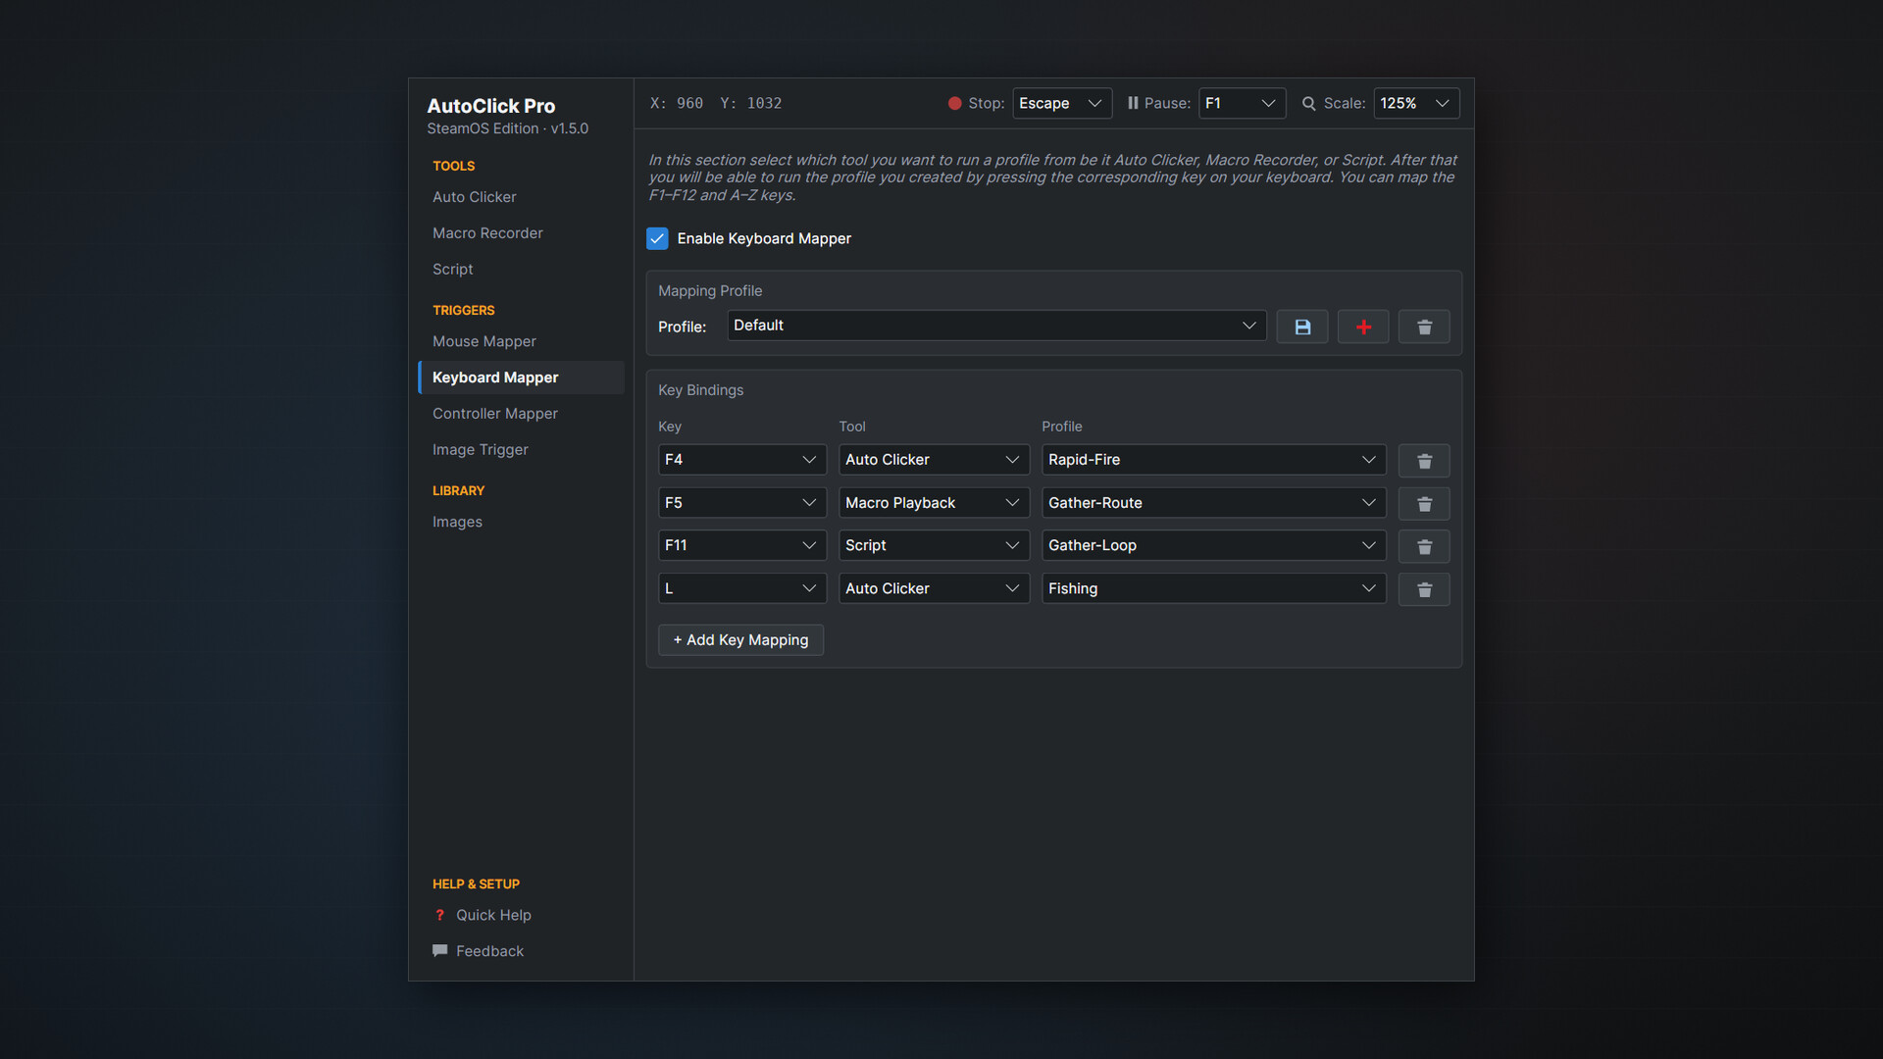1883x1059 pixels.
Task: Open the Gather-Loop profile dropdown
Action: (1213, 545)
